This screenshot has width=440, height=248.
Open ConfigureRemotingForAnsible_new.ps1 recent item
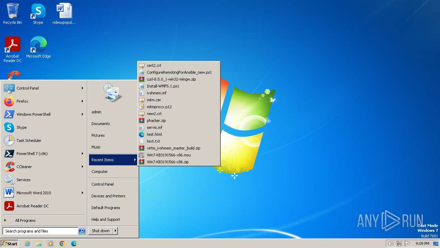pyautogui.click(x=178, y=72)
